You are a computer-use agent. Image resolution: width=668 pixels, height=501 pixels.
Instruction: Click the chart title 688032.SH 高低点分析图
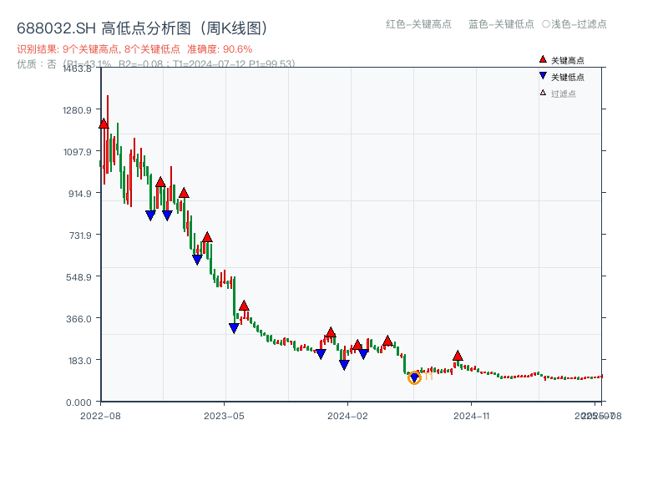[142, 28]
